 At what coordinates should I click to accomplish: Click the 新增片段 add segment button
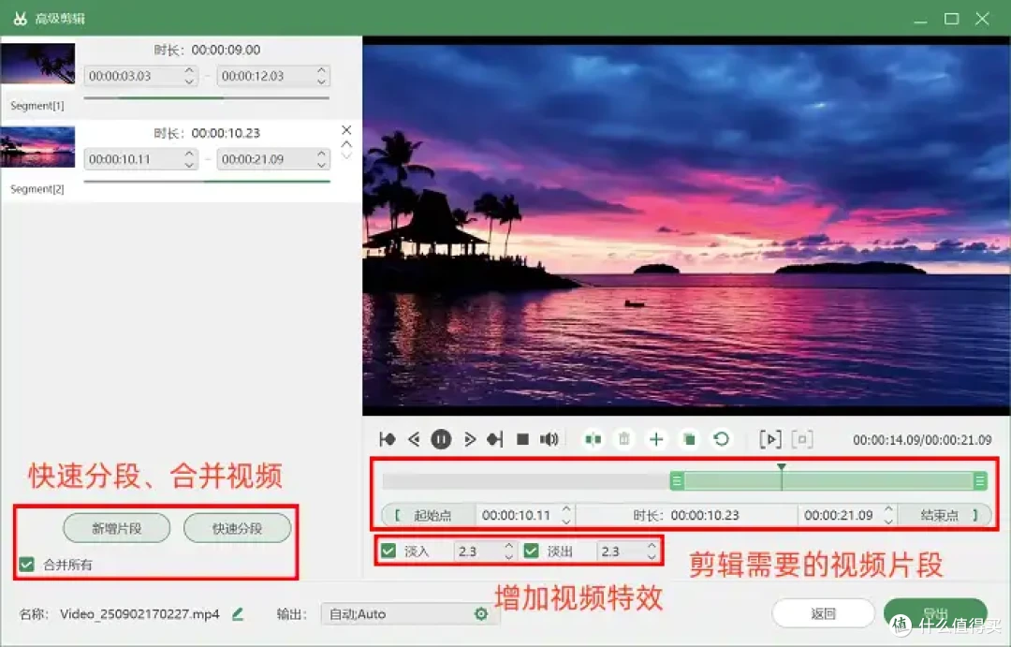[117, 528]
